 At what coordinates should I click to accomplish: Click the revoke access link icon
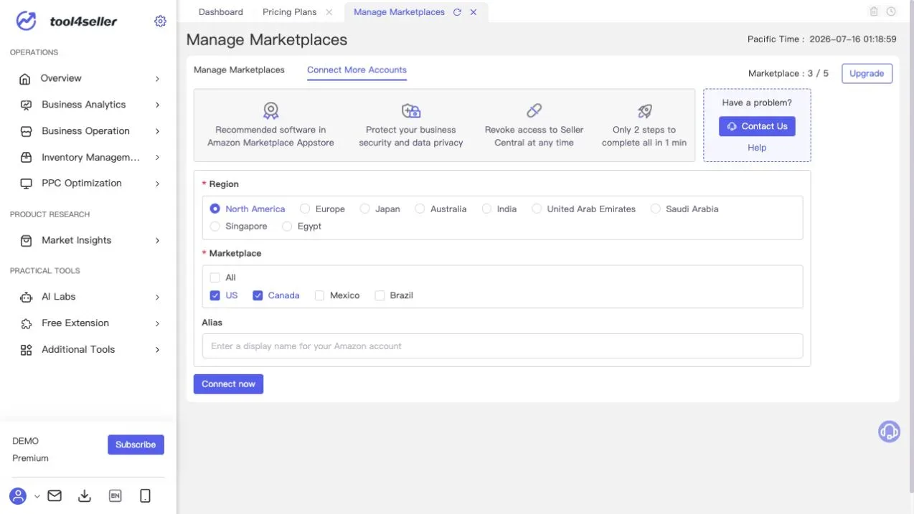(534, 110)
